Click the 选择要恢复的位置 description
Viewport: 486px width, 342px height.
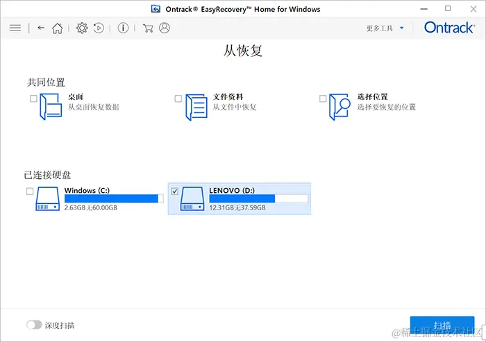point(387,108)
